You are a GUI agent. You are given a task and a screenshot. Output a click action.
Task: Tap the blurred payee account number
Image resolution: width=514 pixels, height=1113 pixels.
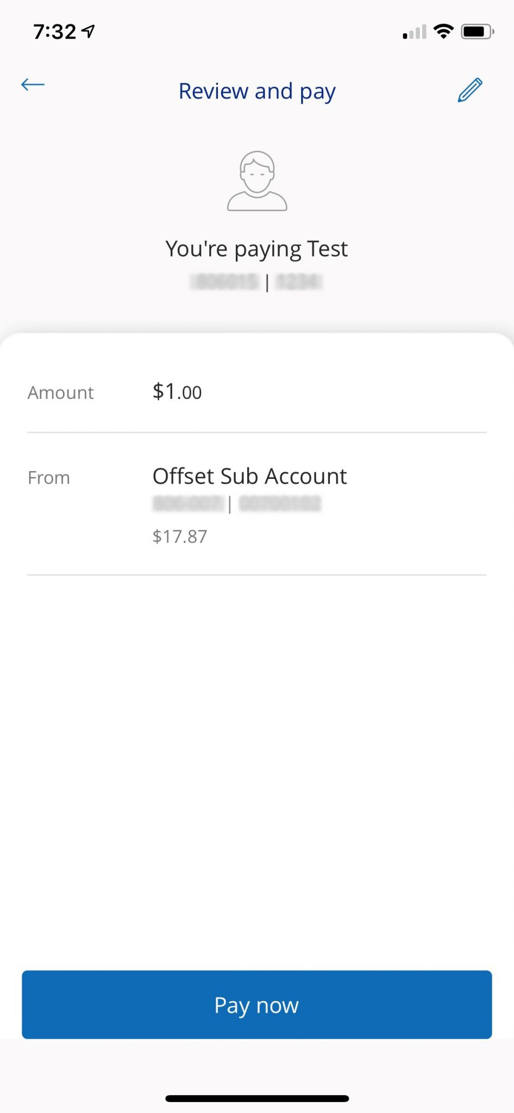[299, 282]
